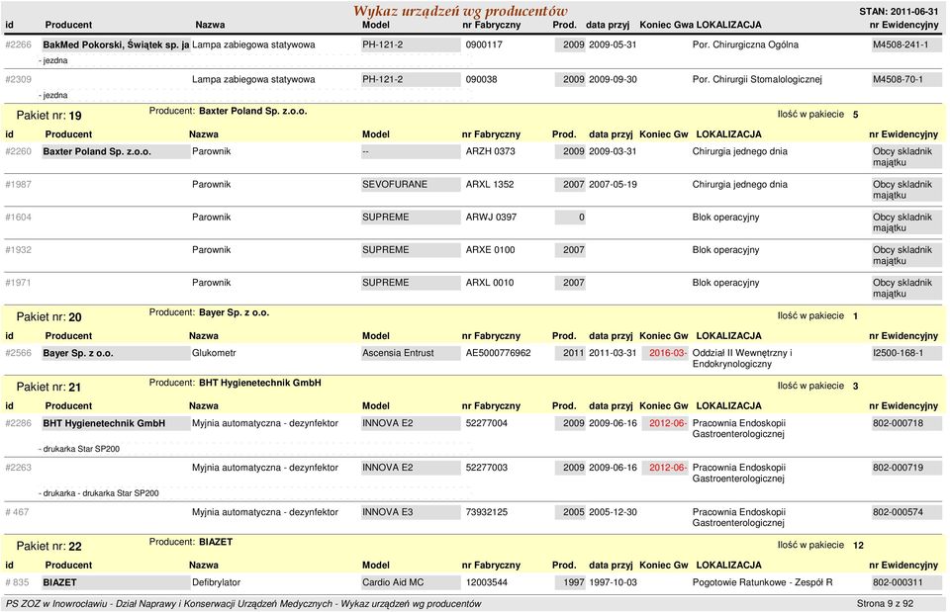Select device name 'Defibrylator'

[x=217, y=582]
